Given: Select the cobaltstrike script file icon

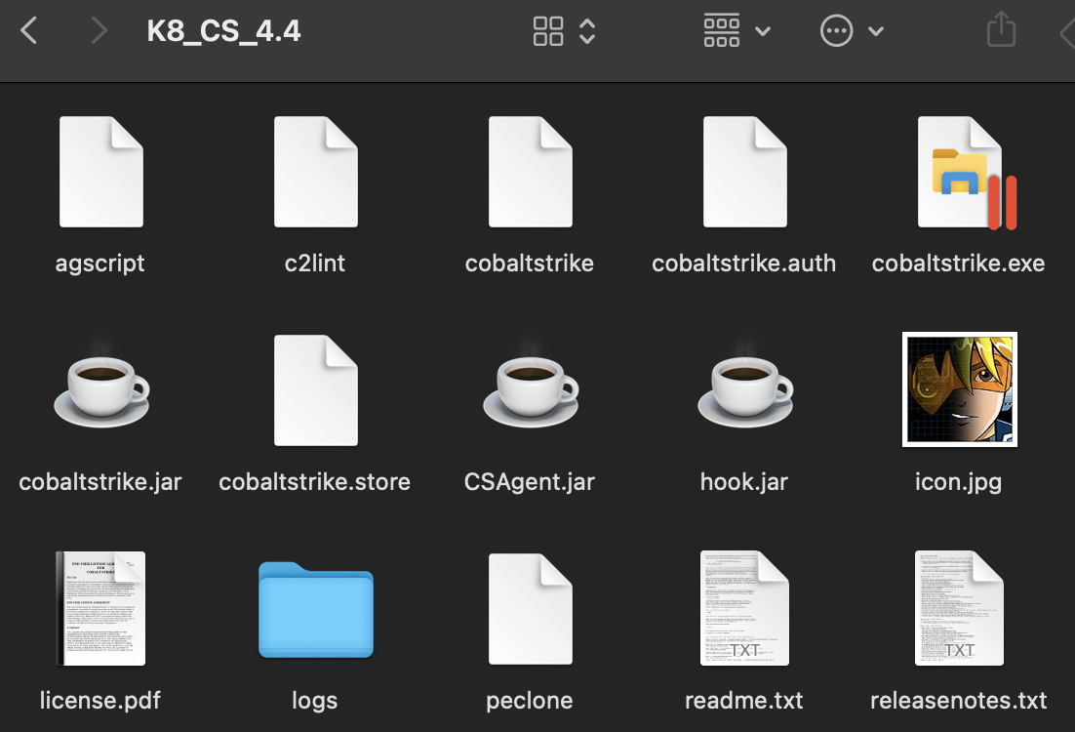Looking at the screenshot, I should [530, 172].
